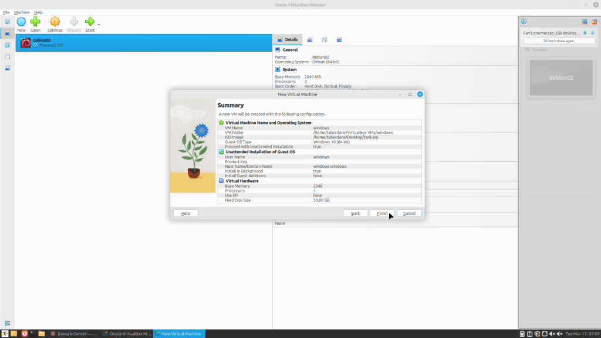Screen dimensions: 601x338
Task: Click the New virtual machine toolbar icon
Action: 21,22
